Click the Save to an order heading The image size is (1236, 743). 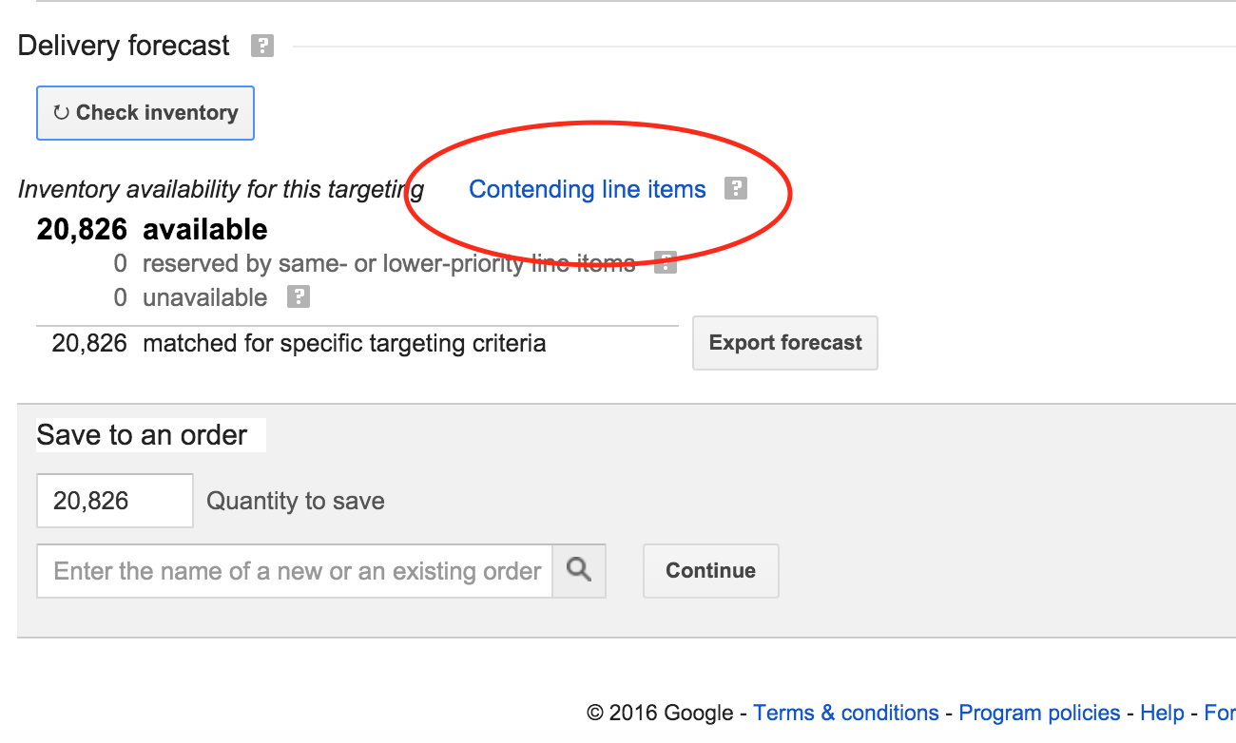pos(142,435)
